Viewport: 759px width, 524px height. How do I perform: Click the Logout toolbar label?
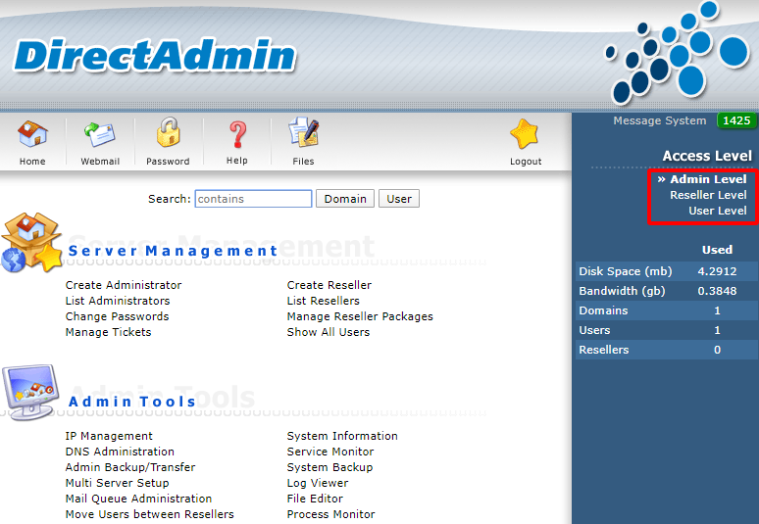pyautogui.click(x=526, y=162)
